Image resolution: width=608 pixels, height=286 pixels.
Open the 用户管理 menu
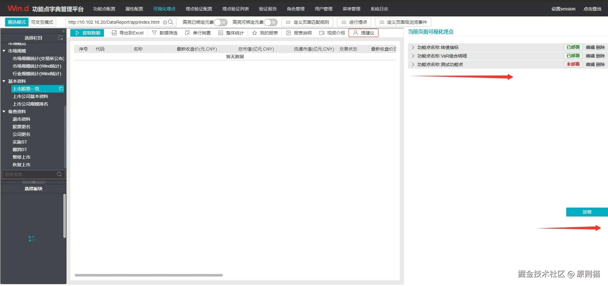[323, 9]
